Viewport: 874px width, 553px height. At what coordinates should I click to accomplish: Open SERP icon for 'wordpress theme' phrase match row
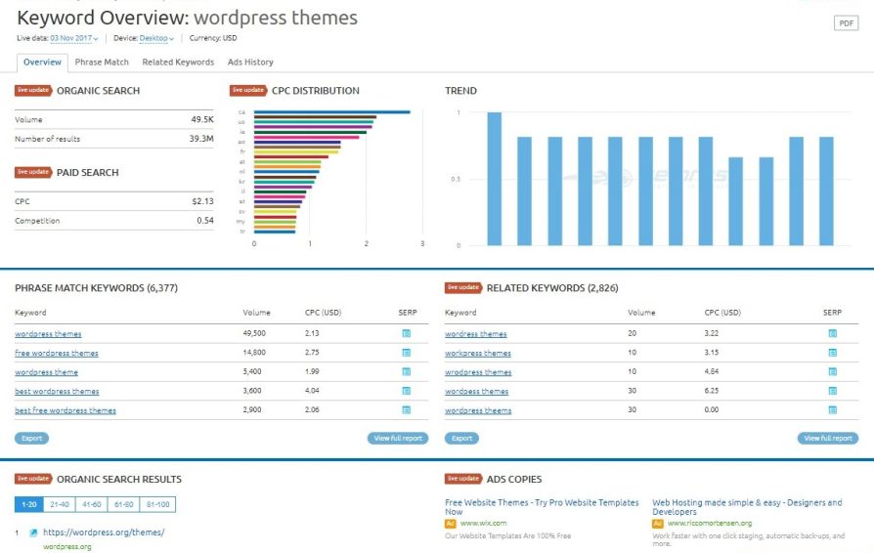pos(406,372)
